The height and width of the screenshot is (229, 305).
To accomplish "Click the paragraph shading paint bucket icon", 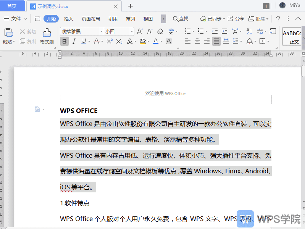I will 250,41.
